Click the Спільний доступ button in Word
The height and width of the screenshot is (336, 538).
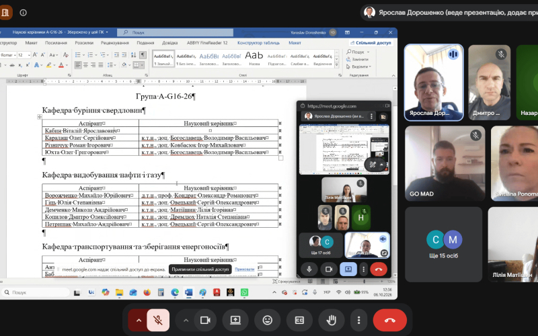pyautogui.click(x=371, y=43)
